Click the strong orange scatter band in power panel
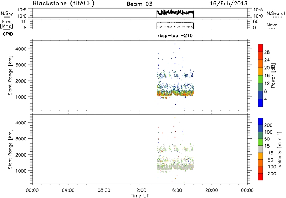 175,94
